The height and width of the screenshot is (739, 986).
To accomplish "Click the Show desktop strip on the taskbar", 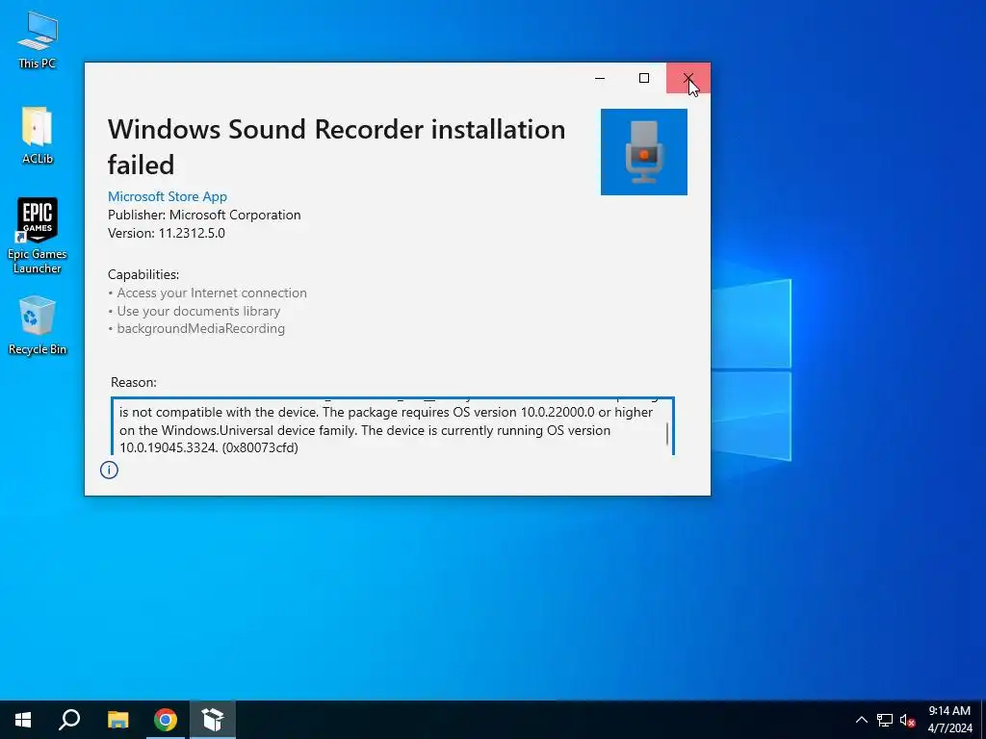I will coord(983,720).
